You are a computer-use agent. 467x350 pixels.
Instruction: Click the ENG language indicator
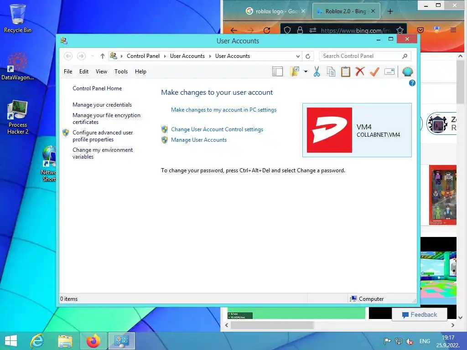(x=425, y=341)
